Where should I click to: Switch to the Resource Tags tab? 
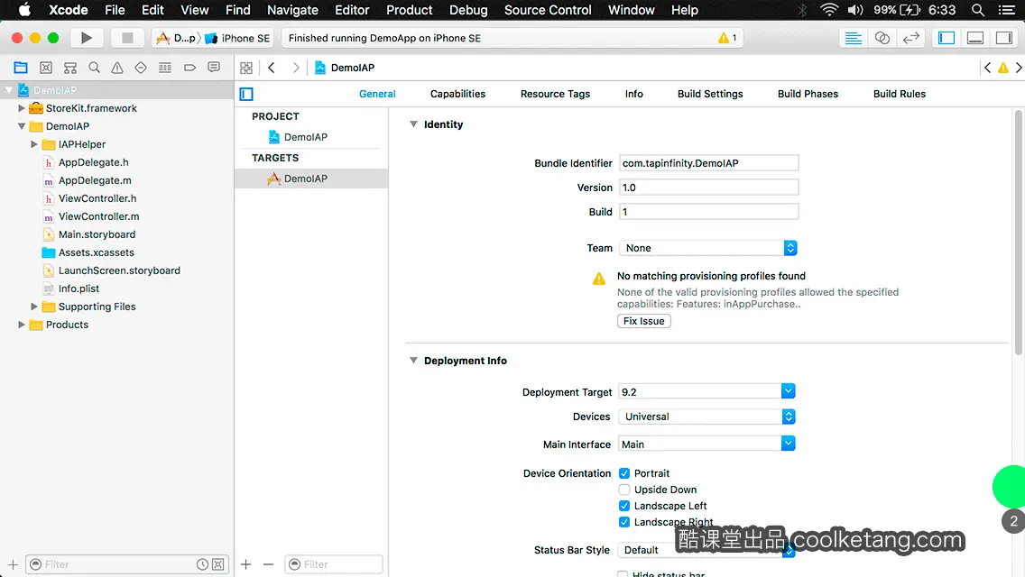[555, 94]
